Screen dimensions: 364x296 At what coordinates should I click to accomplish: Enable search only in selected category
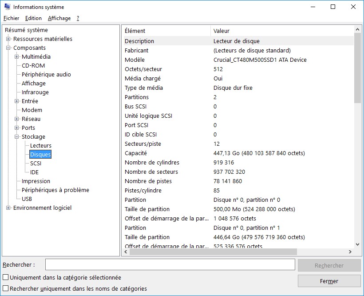point(6,277)
